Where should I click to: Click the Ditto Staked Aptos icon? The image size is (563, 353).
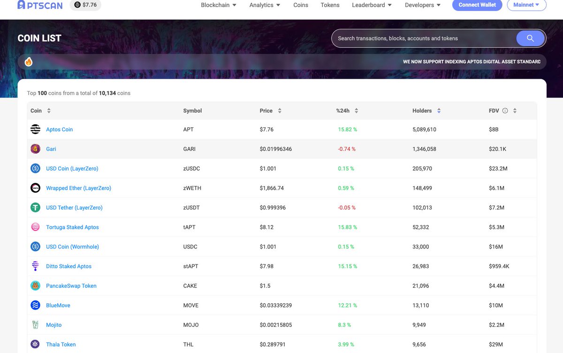(35, 266)
